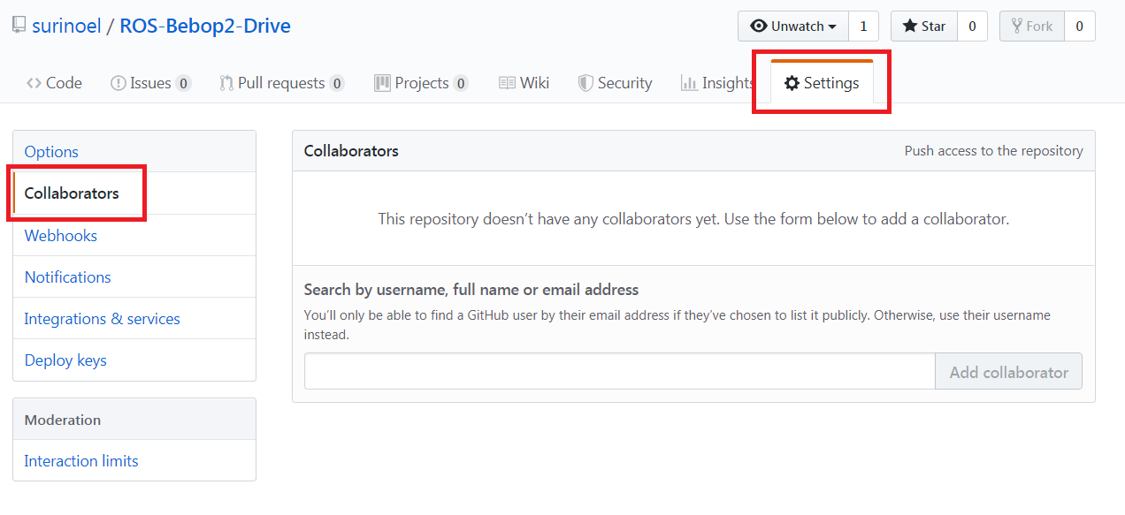The height and width of the screenshot is (515, 1125).
Task: Open the forks count 0
Action: point(1079,27)
